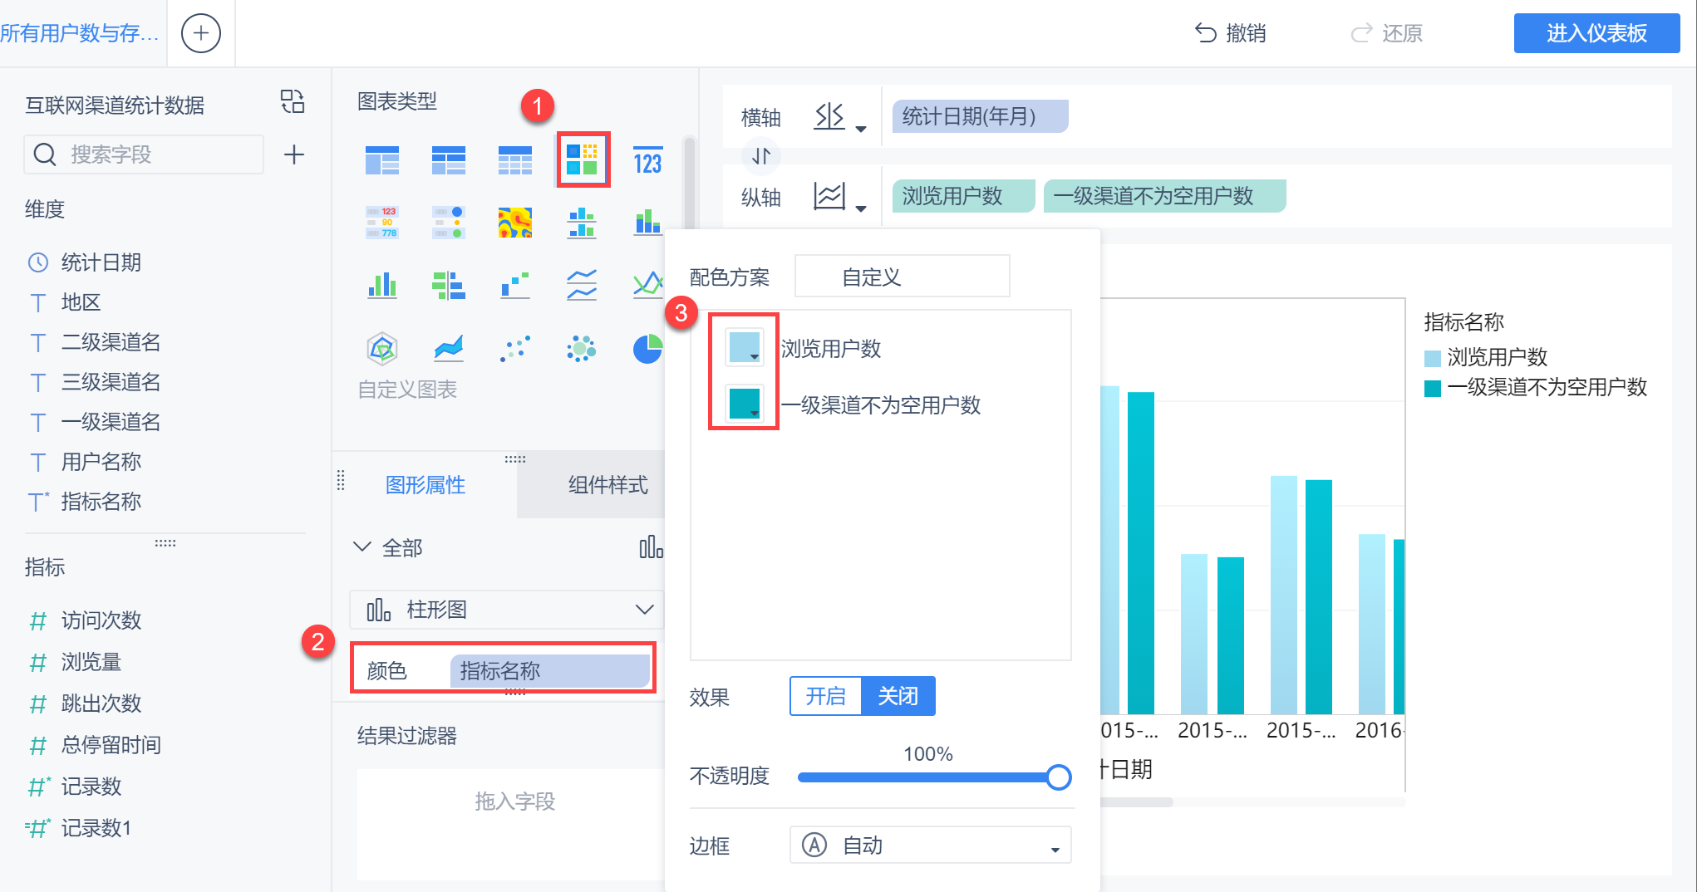Screen dimensions: 1697x892
Task: Switch to the 图形属性 tab
Action: click(425, 485)
